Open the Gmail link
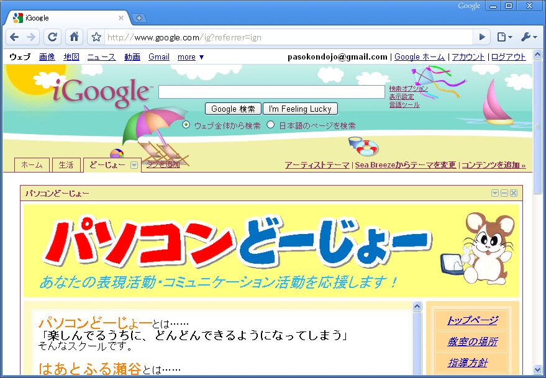This screenshot has height=378, width=546. [159, 56]
